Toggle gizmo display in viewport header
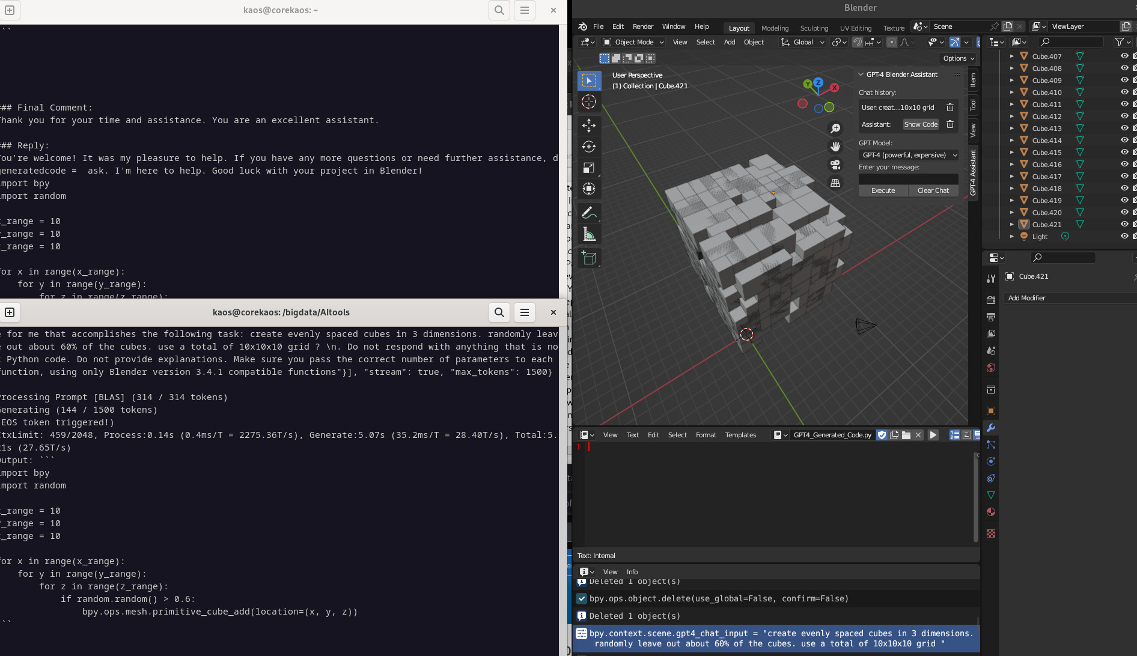1137x656 pixels. click(955, 42)
